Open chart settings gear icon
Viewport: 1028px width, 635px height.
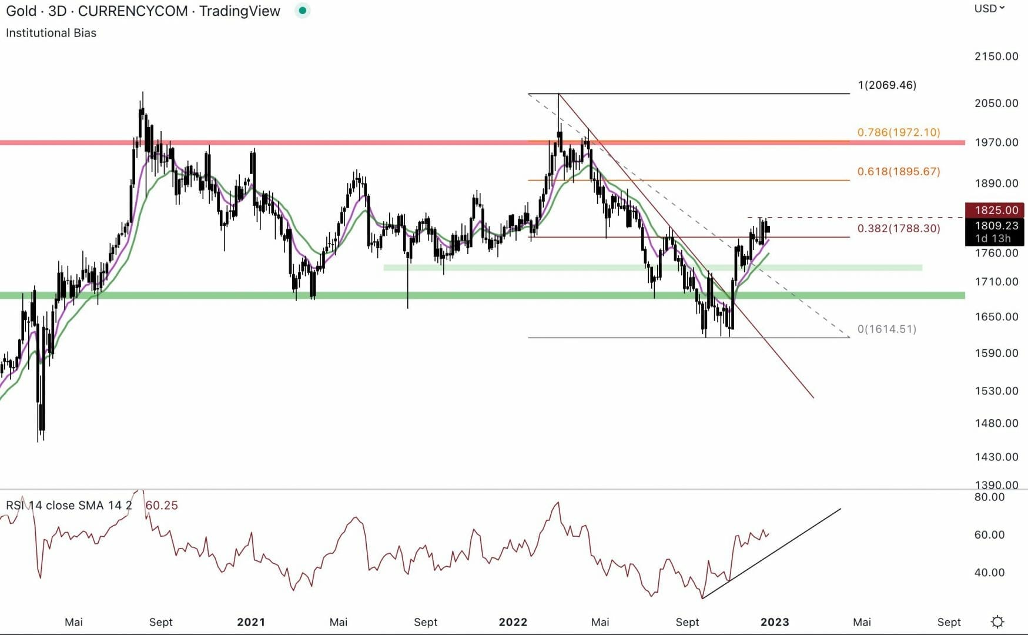[x=997, y=621]
